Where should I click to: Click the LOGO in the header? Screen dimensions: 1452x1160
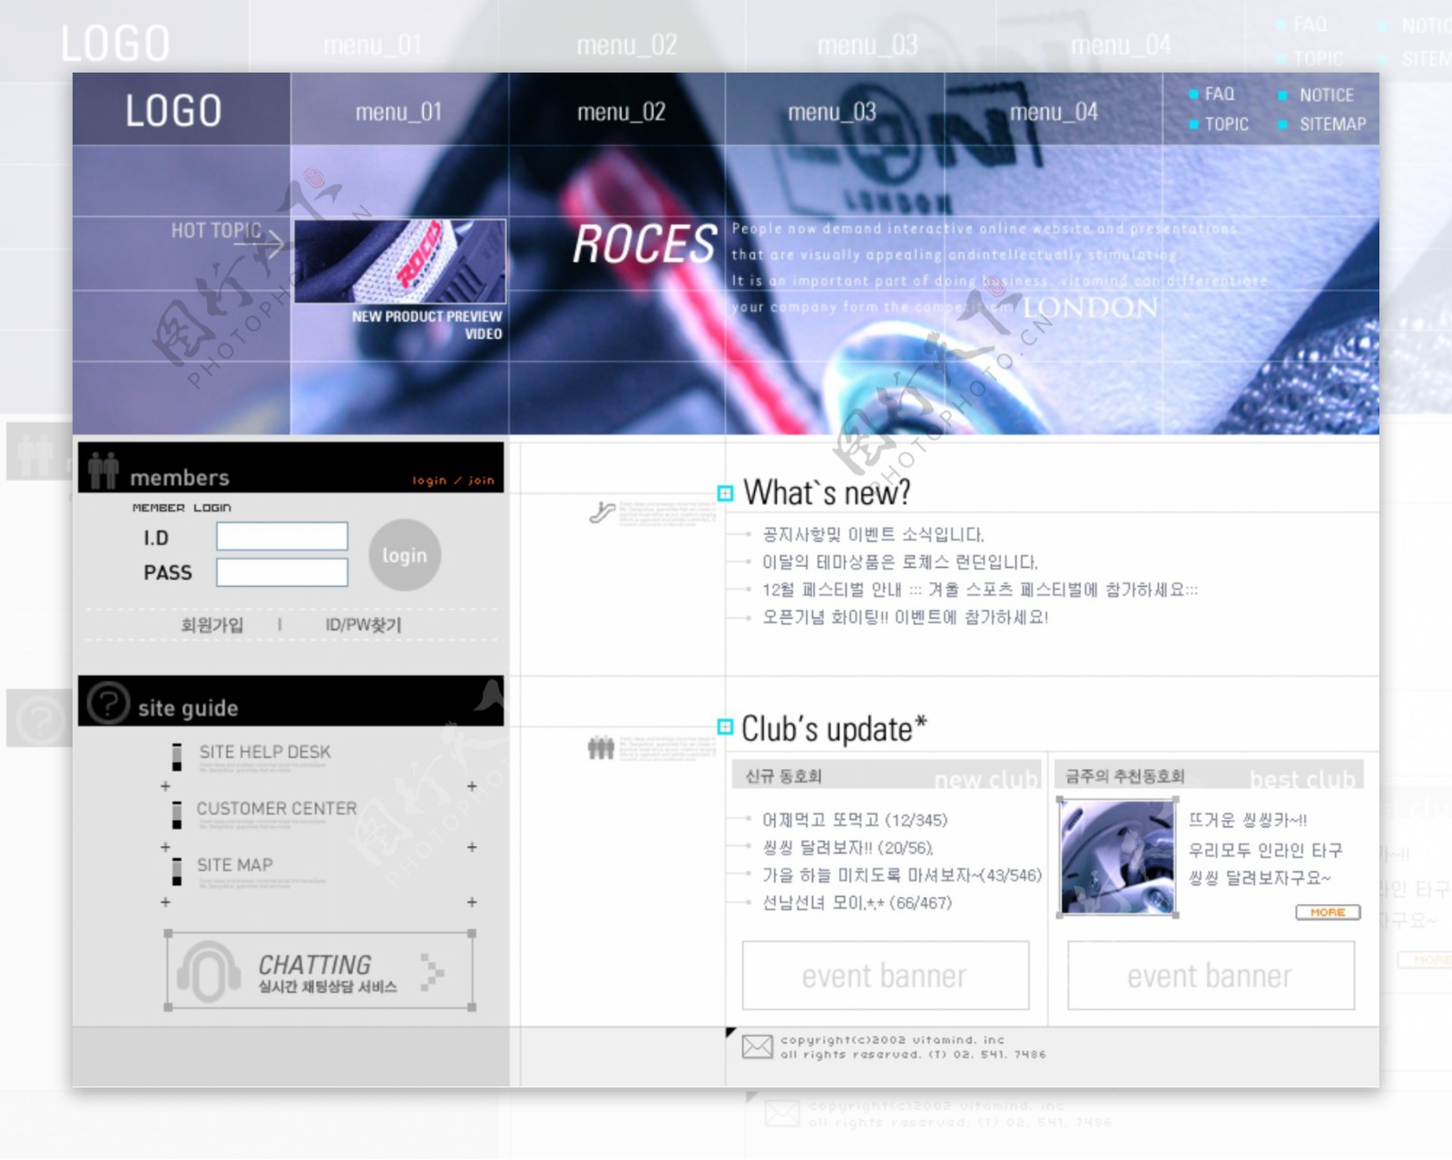pos(173,111)
